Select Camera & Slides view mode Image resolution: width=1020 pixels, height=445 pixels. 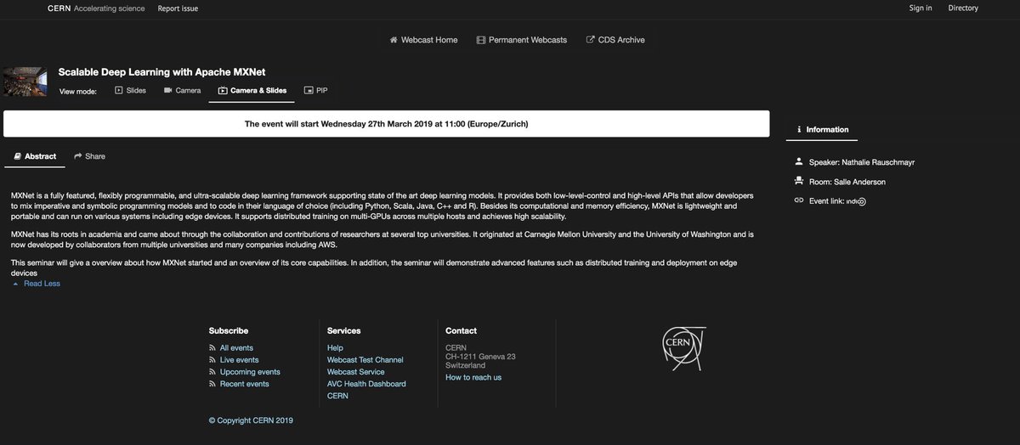[x=252, y=89]
